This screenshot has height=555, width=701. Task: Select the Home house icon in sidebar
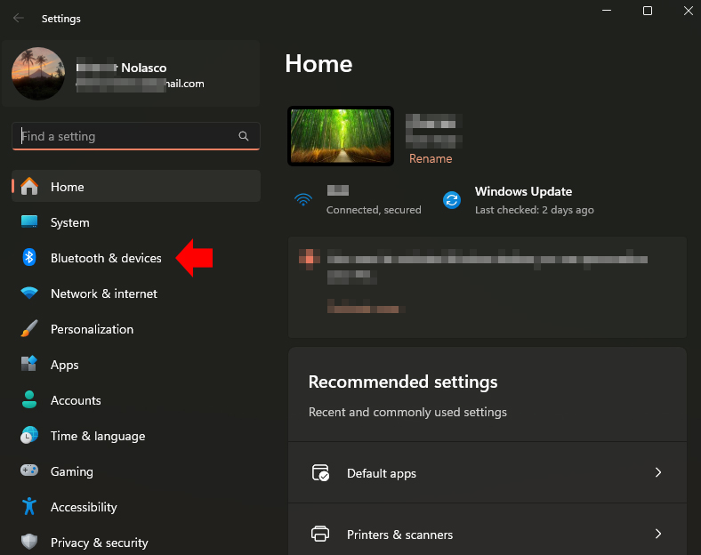pos(29,187)
